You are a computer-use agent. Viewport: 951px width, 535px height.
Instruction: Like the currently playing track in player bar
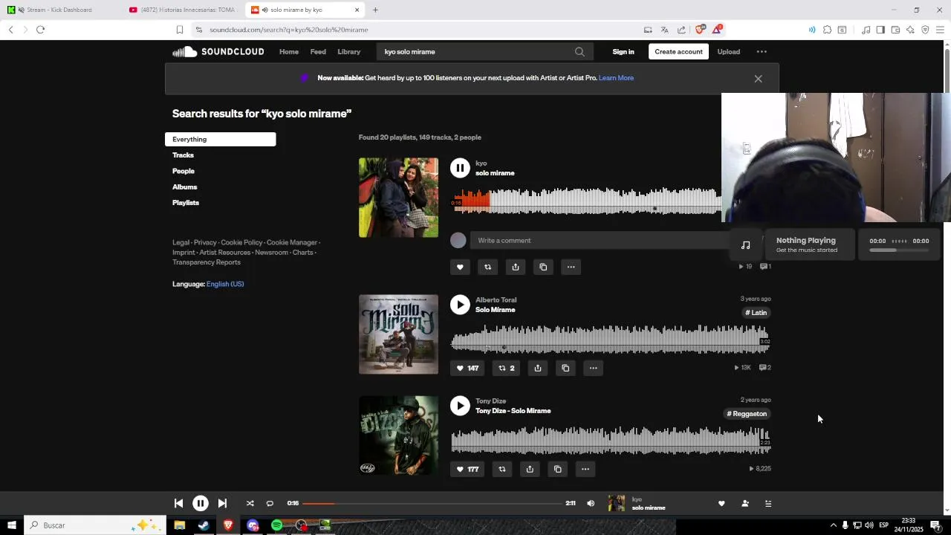pyautogui.click(x=721, y=503)
